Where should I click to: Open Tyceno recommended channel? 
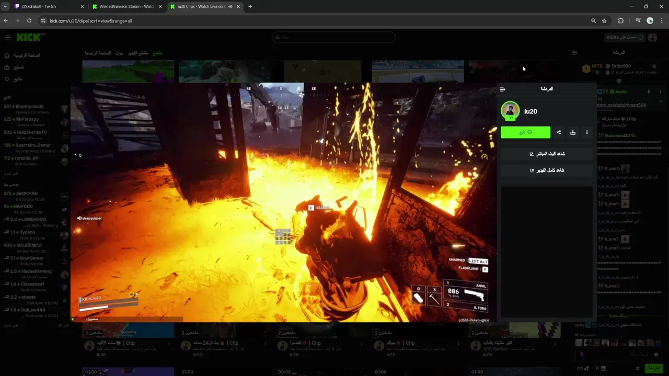coord(36,235)
